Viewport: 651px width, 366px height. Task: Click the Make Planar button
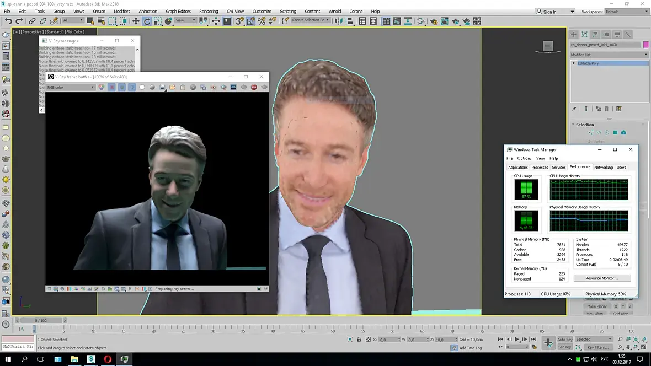pyautogui.click(x=596, y=306)
